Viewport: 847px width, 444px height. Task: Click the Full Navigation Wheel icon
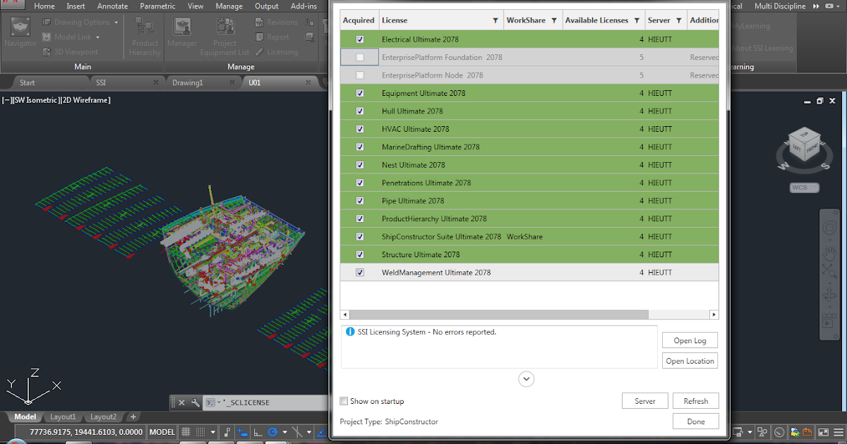830,226
